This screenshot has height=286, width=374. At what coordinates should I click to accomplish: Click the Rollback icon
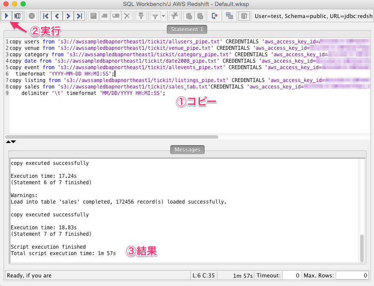[200, 16]
